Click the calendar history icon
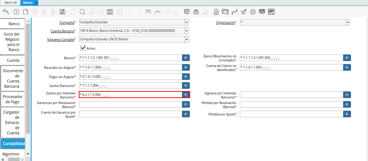This screenshot has height=161, width=368. click(119, 12)
